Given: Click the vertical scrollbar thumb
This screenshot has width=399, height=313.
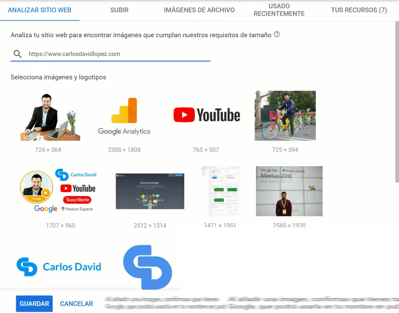Looking at the screenshot, I should [x=397, y=102].
